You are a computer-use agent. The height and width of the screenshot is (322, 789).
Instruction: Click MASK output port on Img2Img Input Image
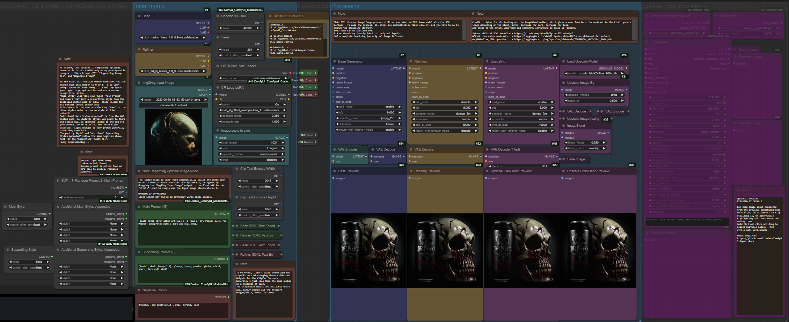pos(210,95)
